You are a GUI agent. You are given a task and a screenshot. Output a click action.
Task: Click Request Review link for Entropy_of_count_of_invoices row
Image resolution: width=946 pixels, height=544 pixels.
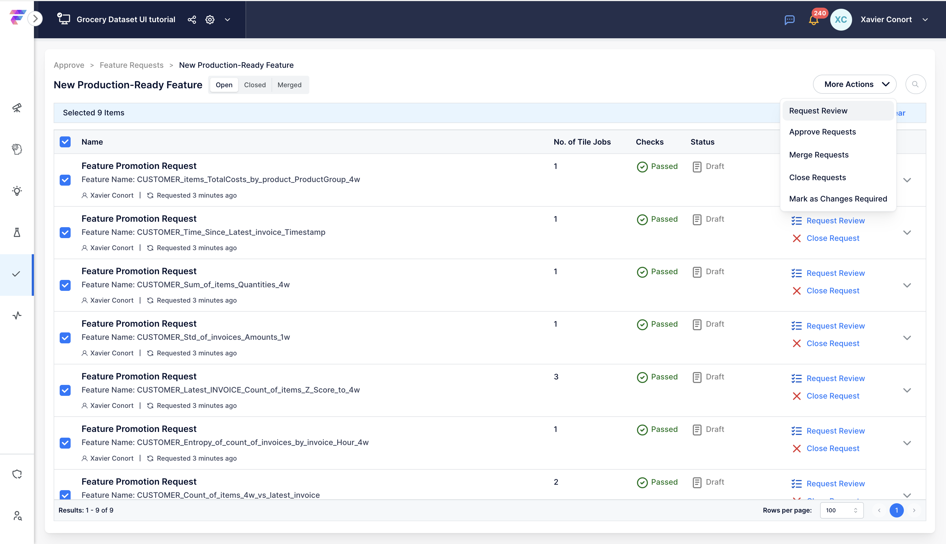click(835, 431)
